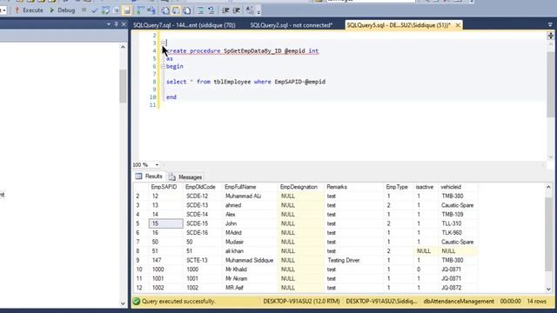557x313 pixels.
Task: Click the isactive column header
Action: 426,187
